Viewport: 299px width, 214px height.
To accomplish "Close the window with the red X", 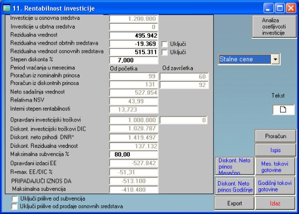I will 291,8.
